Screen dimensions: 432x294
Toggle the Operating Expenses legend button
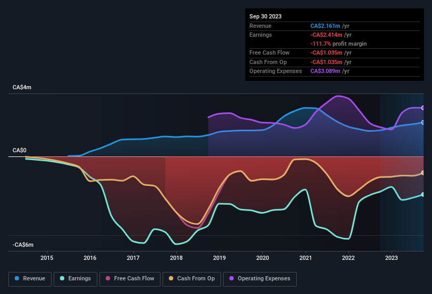(x=260, y=279)
